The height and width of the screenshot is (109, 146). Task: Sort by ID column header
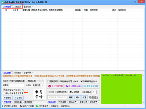click(6, 10)
